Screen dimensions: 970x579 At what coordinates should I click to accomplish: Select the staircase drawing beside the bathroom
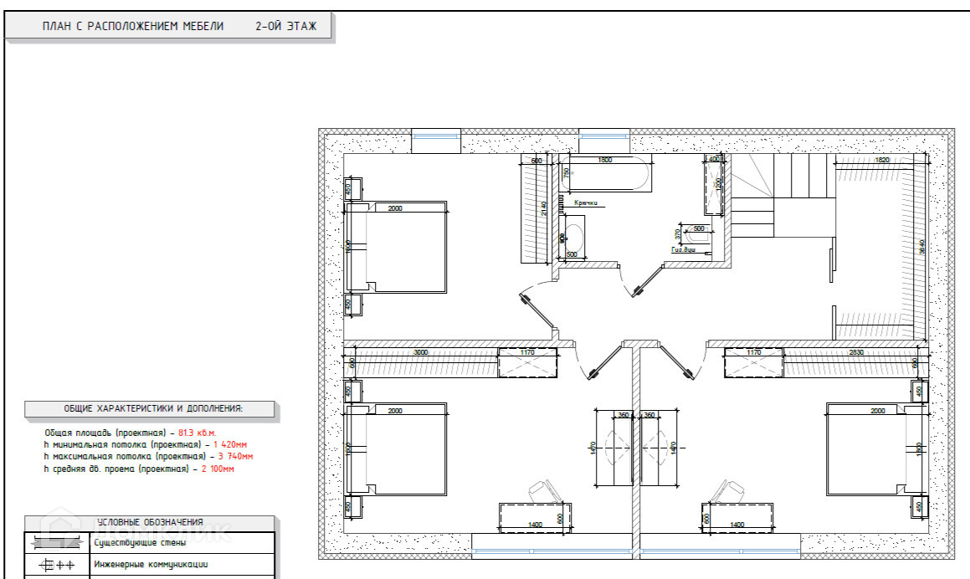click(x=783, y=195)
